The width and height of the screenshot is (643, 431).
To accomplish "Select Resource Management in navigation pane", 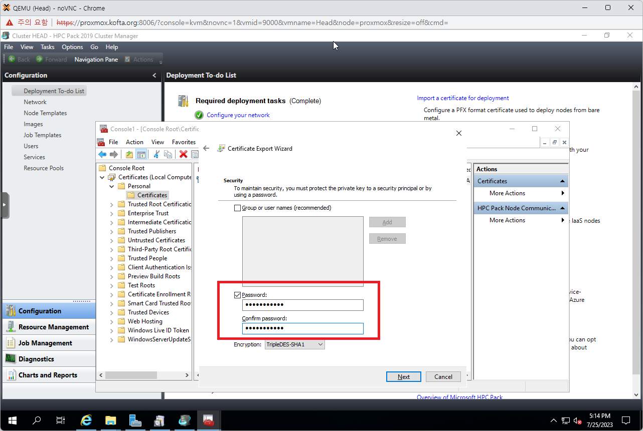I will point(53,327).
